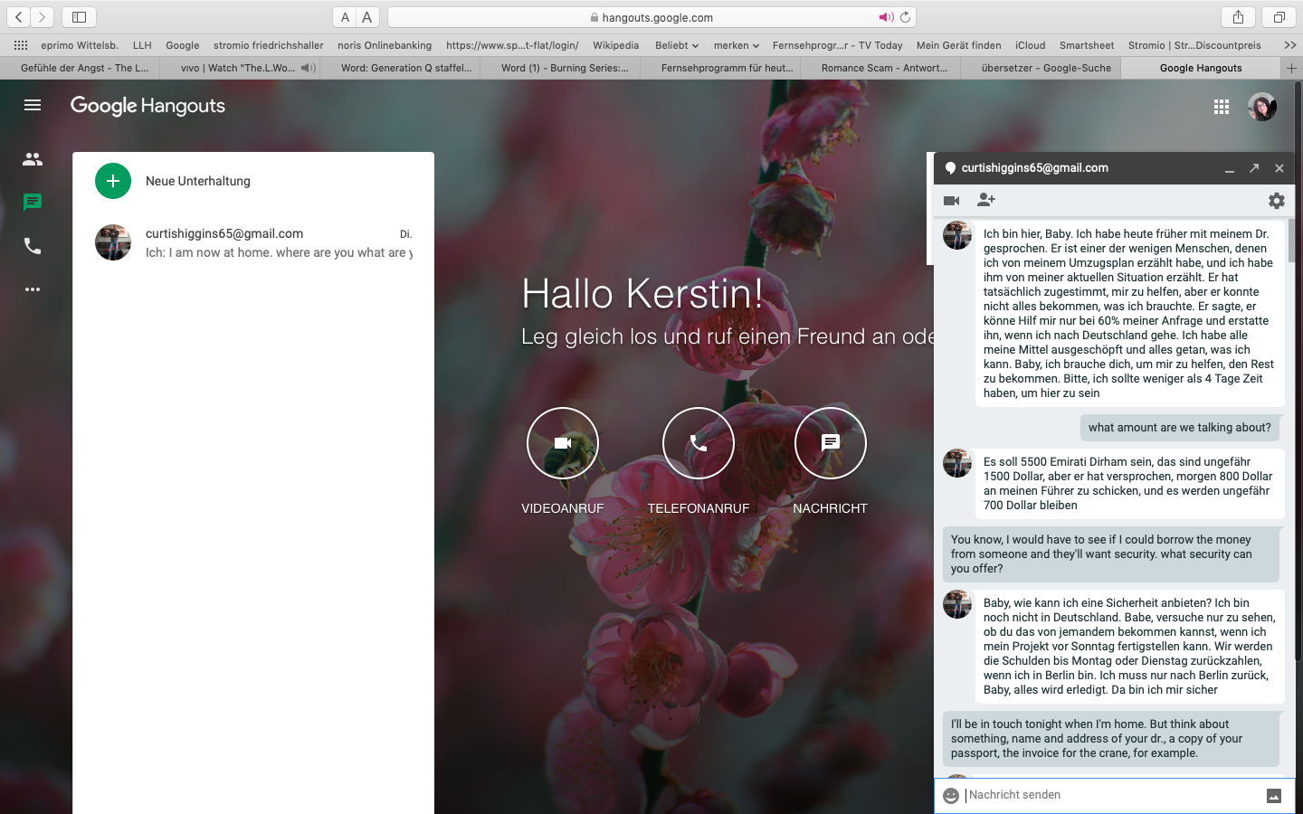Attach a photo using image icon
The width and height of the screenshot is (1303, 814).
click(x=1274, y=796)
